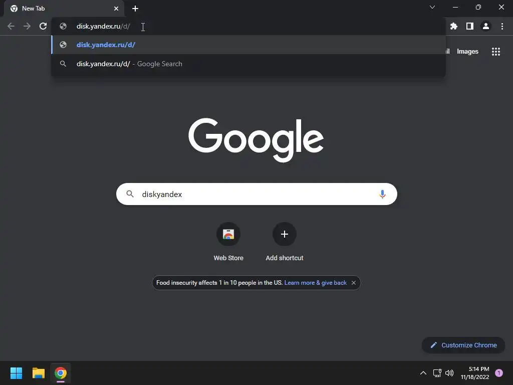Click the browser forward arrow
The width and height of the screenshot is (513, 385).
27,26
